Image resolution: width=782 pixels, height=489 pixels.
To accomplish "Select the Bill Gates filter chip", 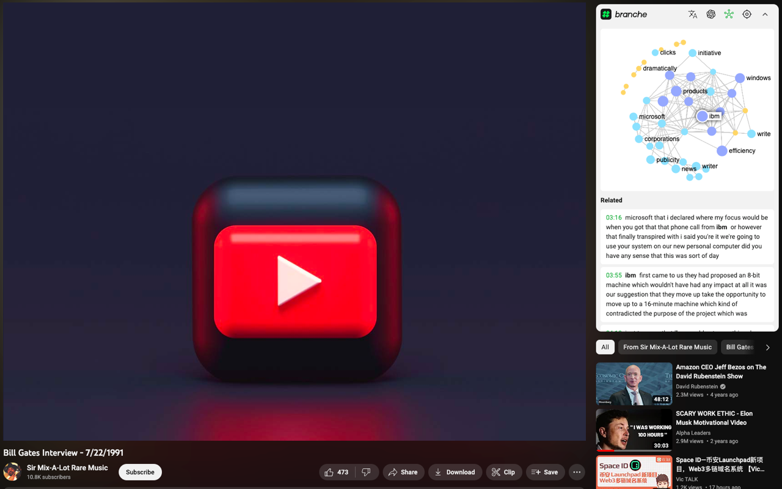I will point(739,347).
